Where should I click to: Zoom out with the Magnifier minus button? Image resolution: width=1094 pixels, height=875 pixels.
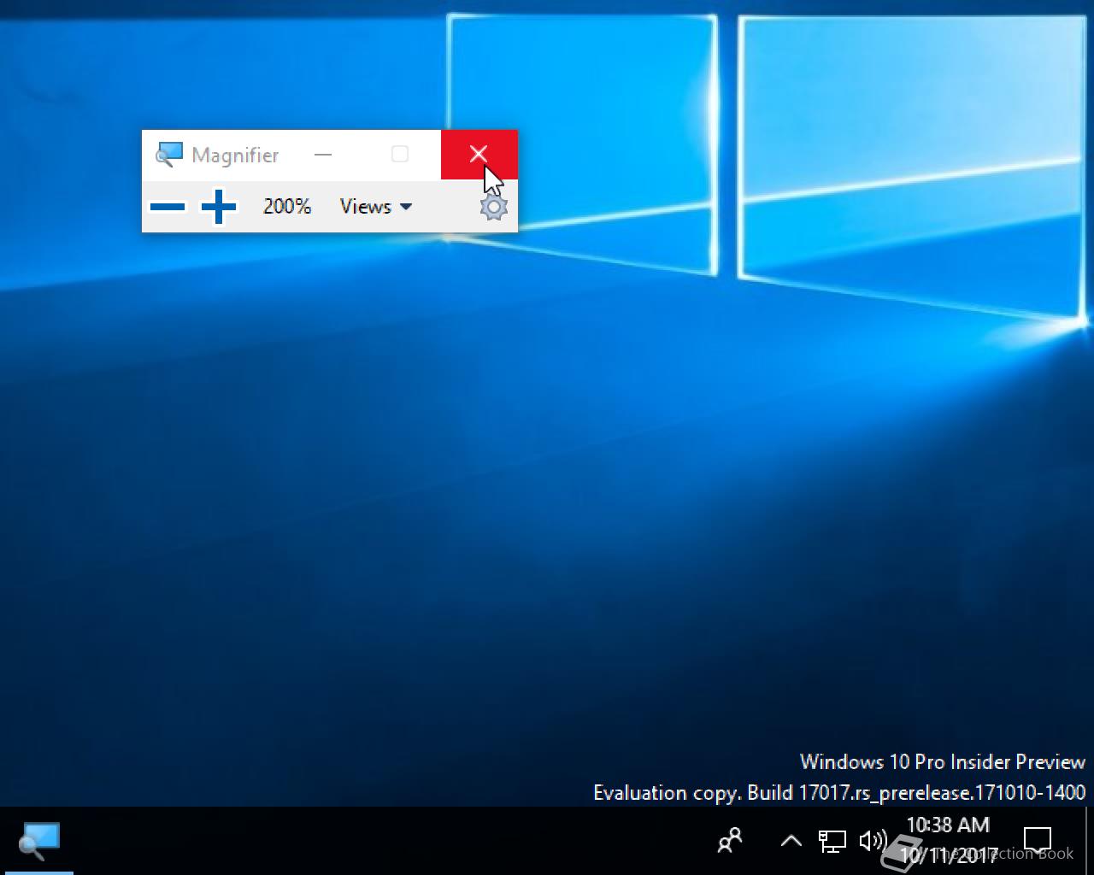point(168,207)
